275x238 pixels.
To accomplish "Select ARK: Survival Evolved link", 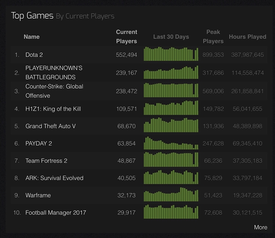I will point(54,178).
